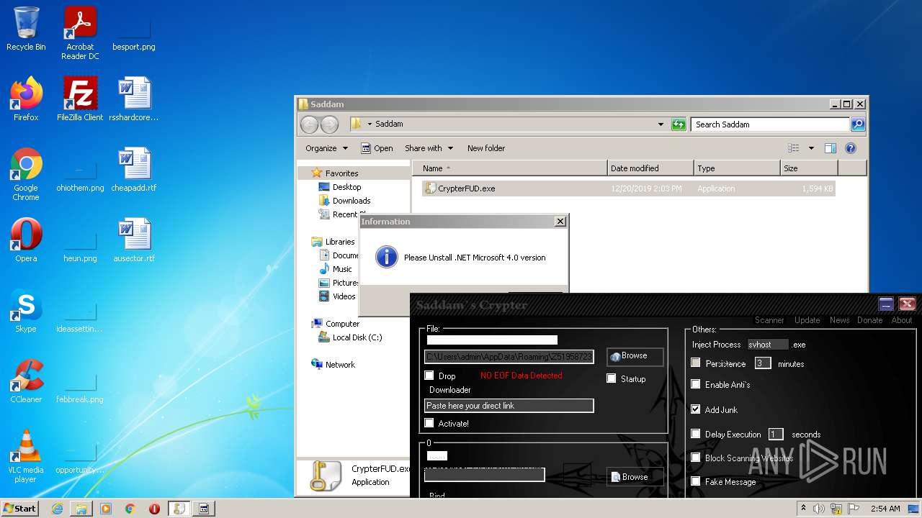Enable the Startup checkbox
This screenshot has height=518, width=922.
pos(612,378)
